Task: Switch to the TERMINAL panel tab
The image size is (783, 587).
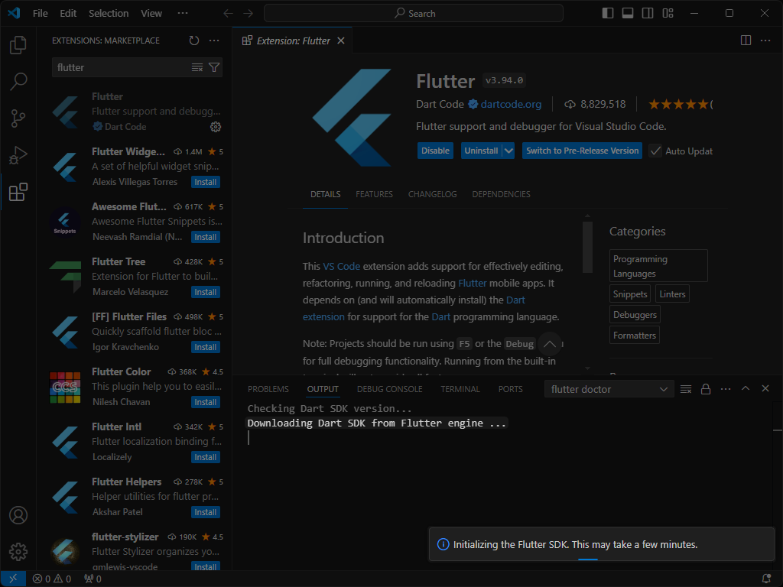Action: (460, 389)
